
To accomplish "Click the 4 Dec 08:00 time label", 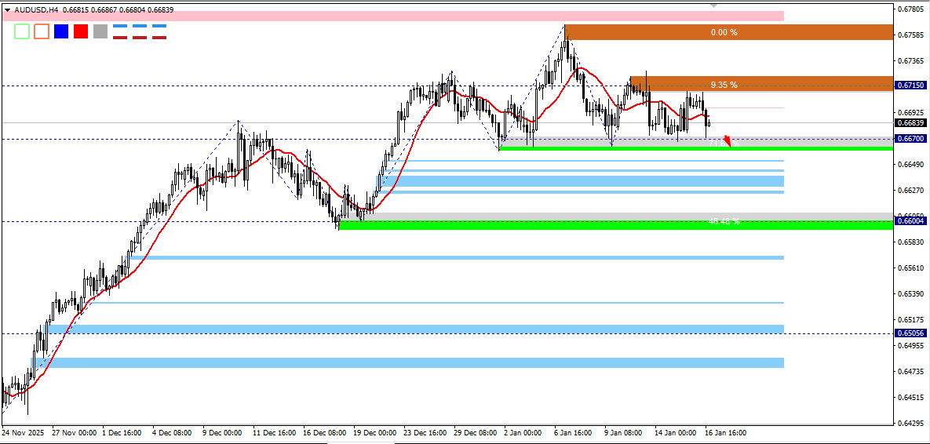I will 173,433.
